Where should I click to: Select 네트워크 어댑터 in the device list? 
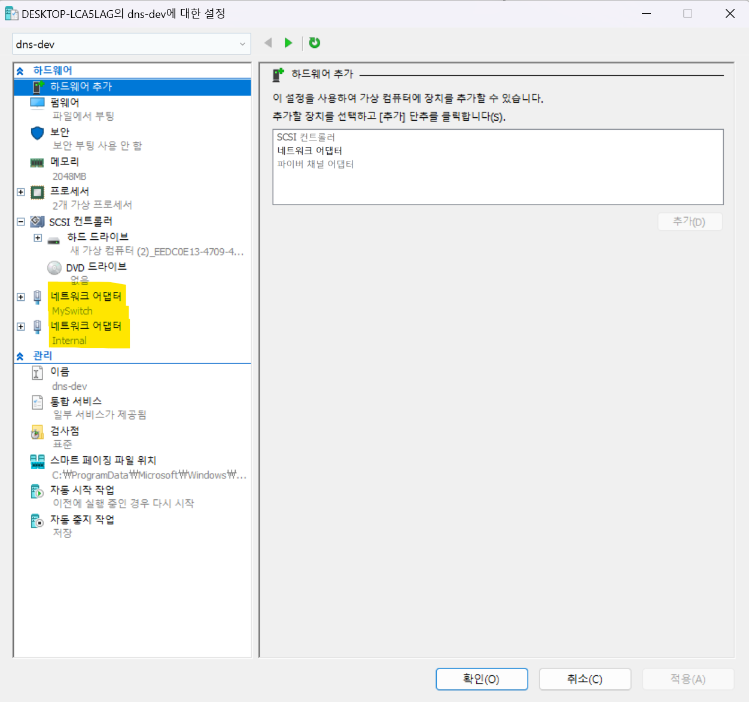(309, 151)
